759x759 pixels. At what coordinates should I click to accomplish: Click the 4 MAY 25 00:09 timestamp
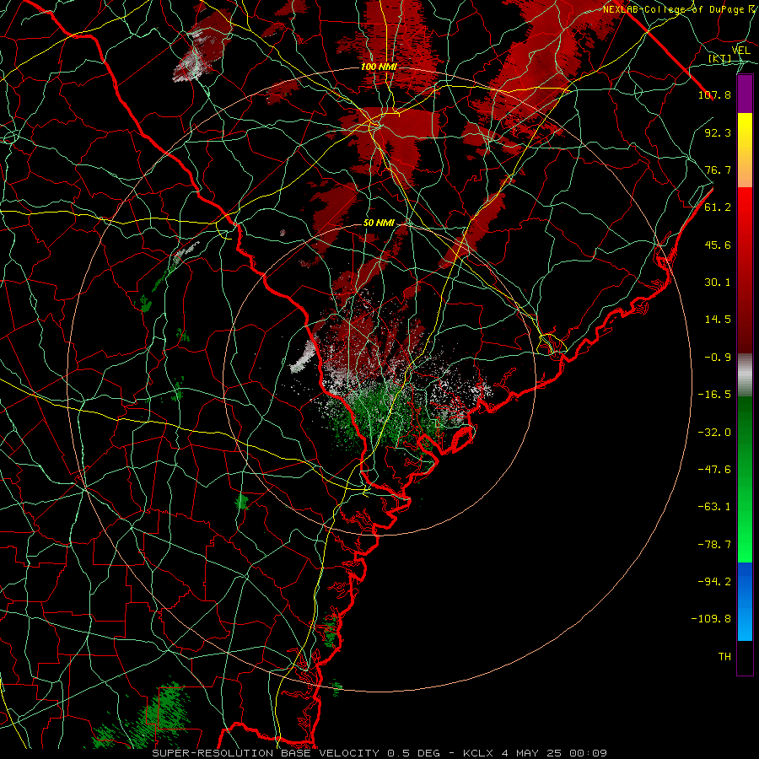click(553, 753)
